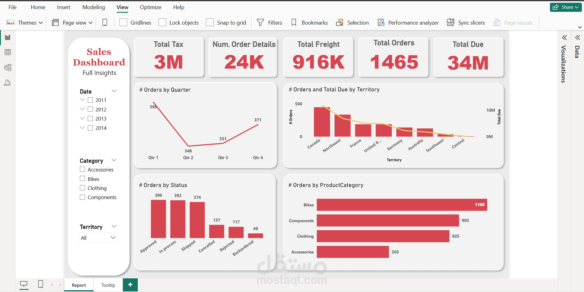The image size is (584, 292).
Task: Open the Filters pane funnel icon
Action: (x=260, y=22)
